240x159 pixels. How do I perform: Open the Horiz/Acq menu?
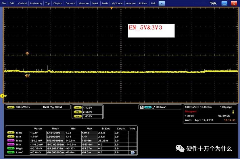[36, 3]
